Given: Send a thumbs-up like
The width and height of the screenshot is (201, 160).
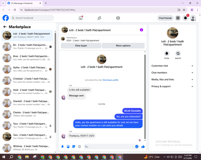Looking at the screenshot, I should [x=143, y=147].
